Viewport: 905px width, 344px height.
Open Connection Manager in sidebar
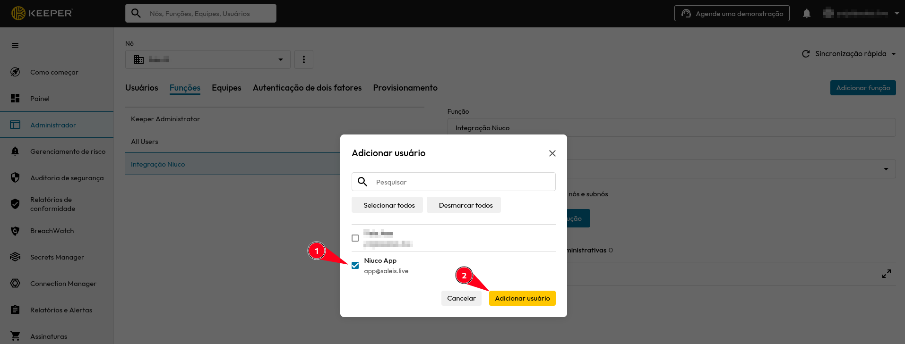[x=57, y=284]
